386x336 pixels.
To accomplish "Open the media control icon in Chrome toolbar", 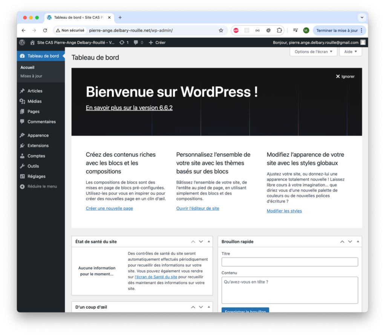I will 296,30.
